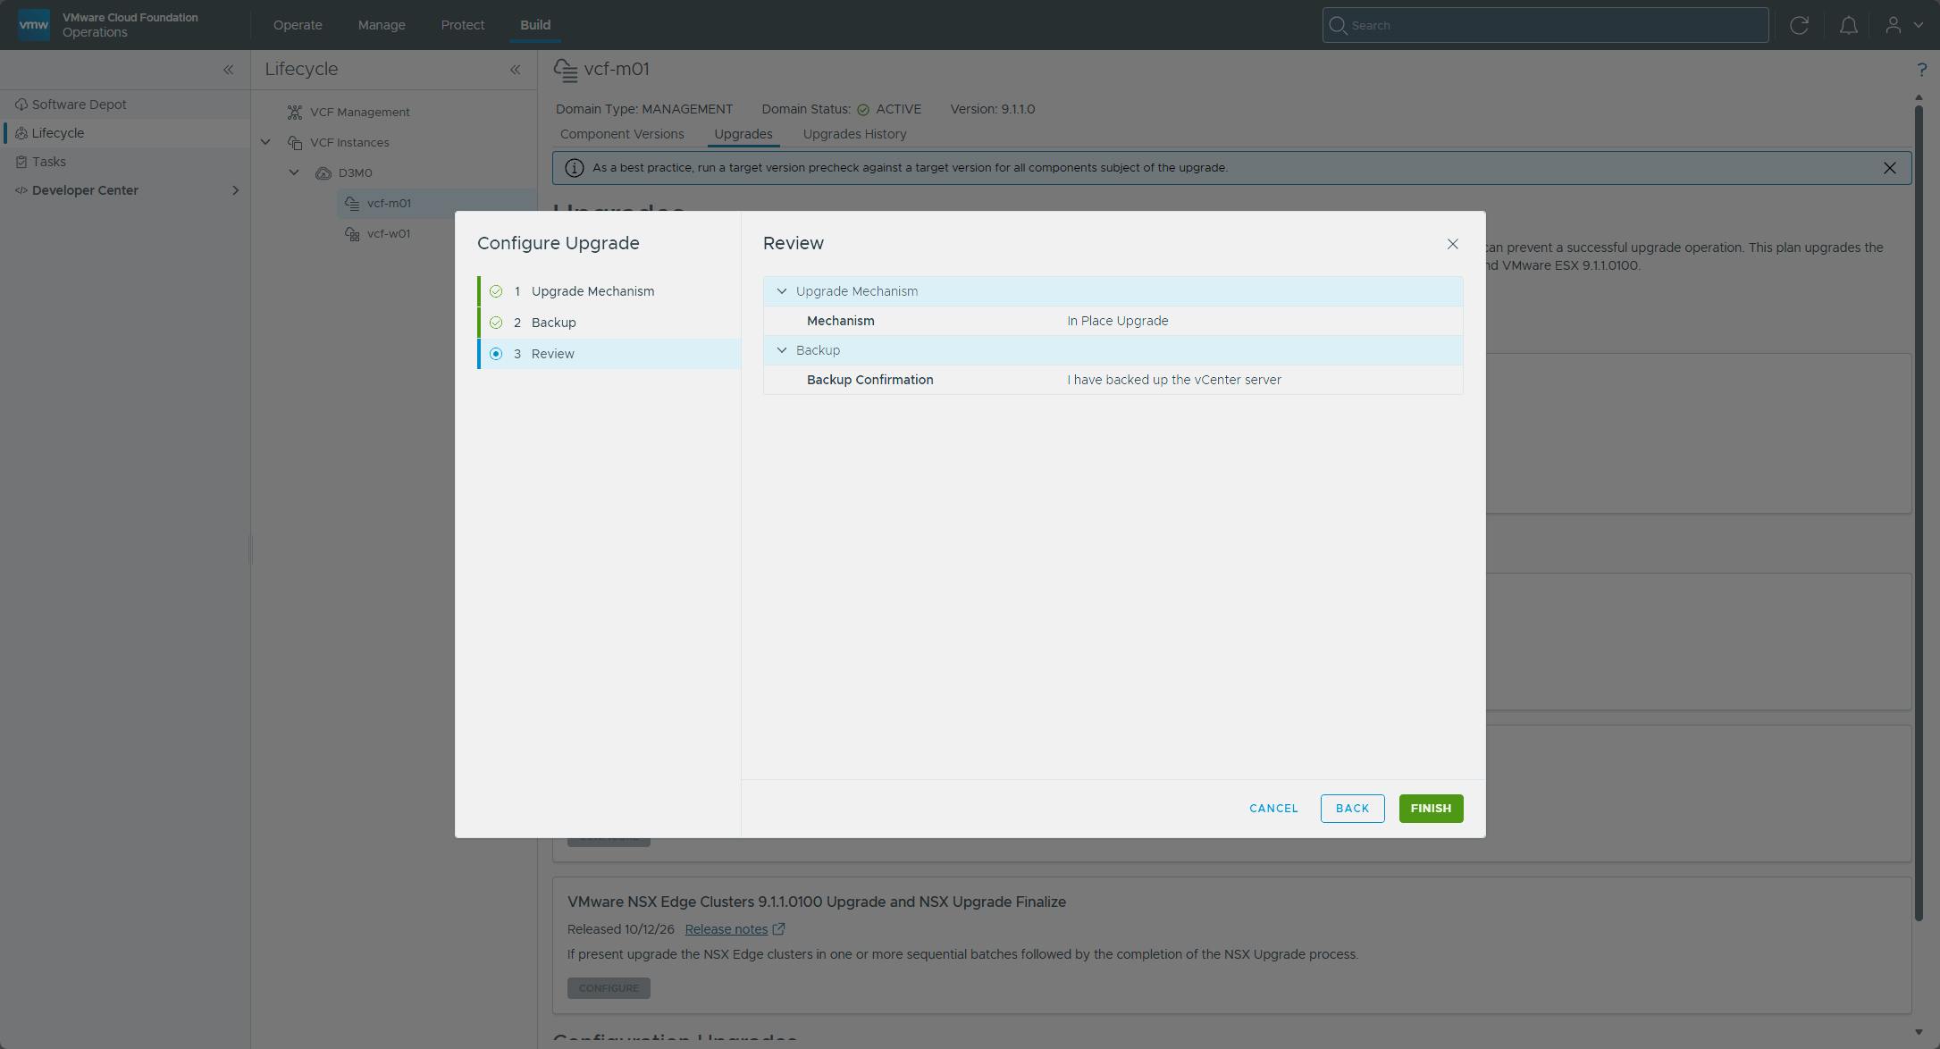Dismiss the best practice banner
1940x1049 pixels.
pyautogui.click(x=1890, y=168)
